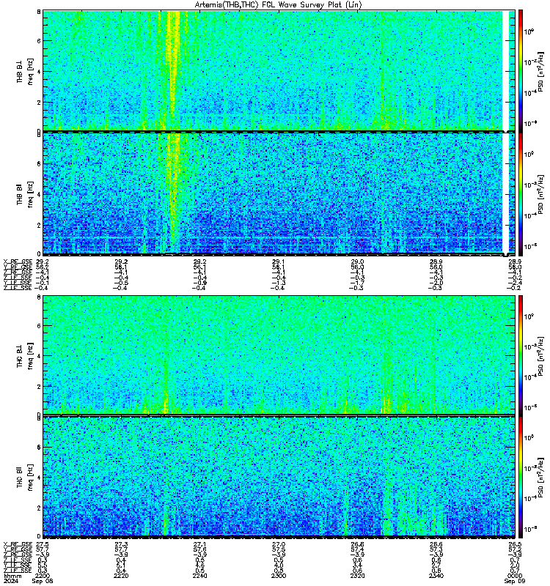Click the 0000 Sep 09 time label
The image size is (550, 586).
coord(515,579)
